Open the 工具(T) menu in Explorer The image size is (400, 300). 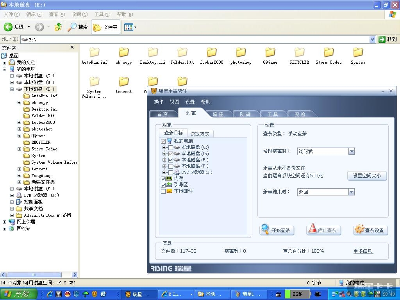point(102,14)
